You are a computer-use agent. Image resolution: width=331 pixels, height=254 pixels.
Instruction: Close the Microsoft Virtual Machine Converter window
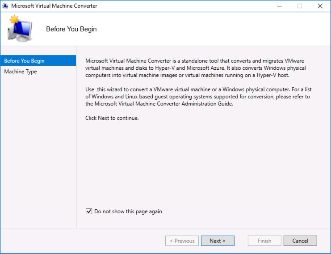coord(320,6)
